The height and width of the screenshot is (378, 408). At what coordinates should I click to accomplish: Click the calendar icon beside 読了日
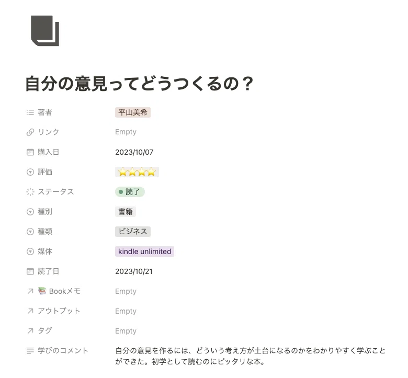tap(30, 271)
